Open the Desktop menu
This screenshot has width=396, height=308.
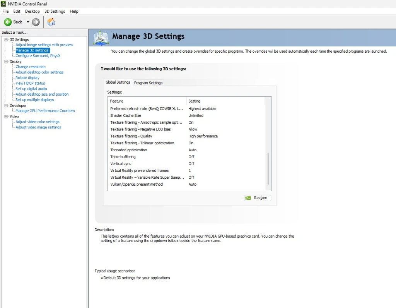[32, 11]
